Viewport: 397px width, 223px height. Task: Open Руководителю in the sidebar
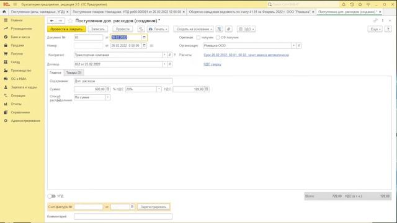pyautogui.click(x=21, y=28)
